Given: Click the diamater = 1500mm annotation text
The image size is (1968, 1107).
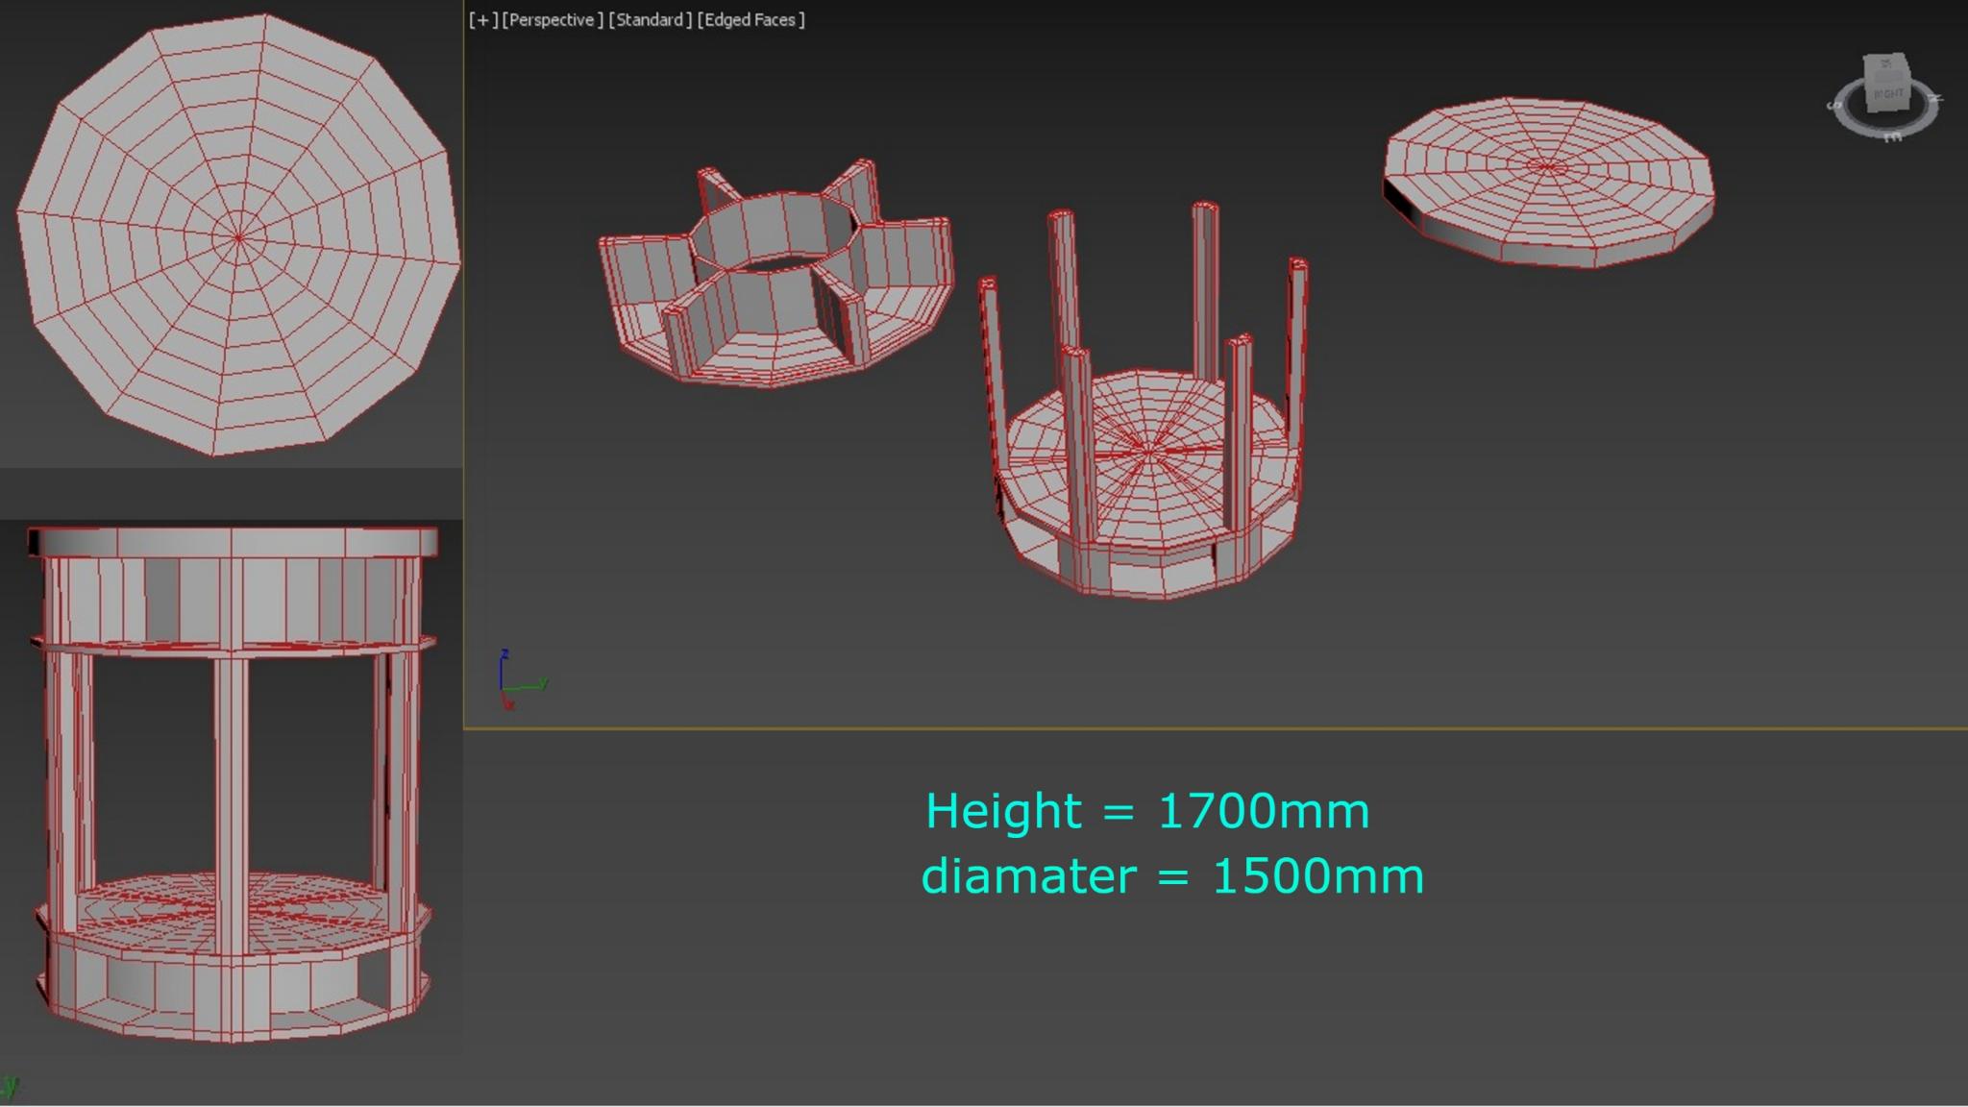Looking at the screenshot, I should point(1171,876).
